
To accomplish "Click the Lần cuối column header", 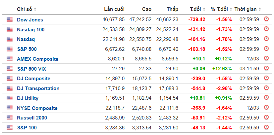I will coord(114,9).
